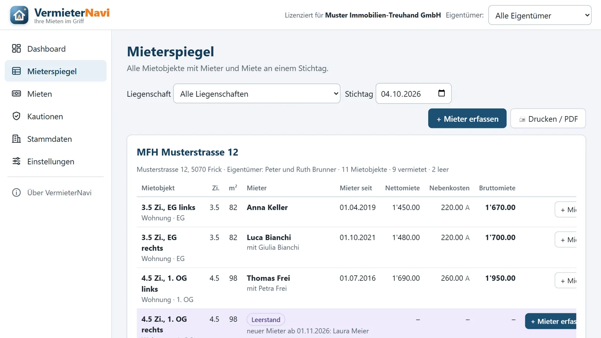This screenshot has height=338, width=601.
Task: Click the date 01.07.2016
Action: (x=358, y=278)
